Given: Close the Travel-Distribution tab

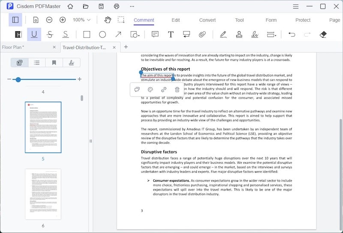Looking at the screenshot, I should pos(114,47).
